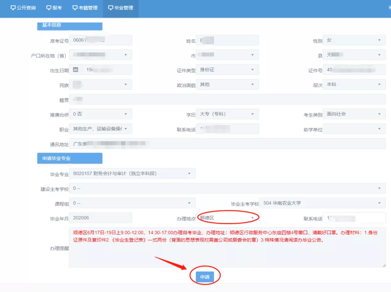Click the 毕业年月 input field
This screenshot has height=292, width=391.
[x=100, y=217]
